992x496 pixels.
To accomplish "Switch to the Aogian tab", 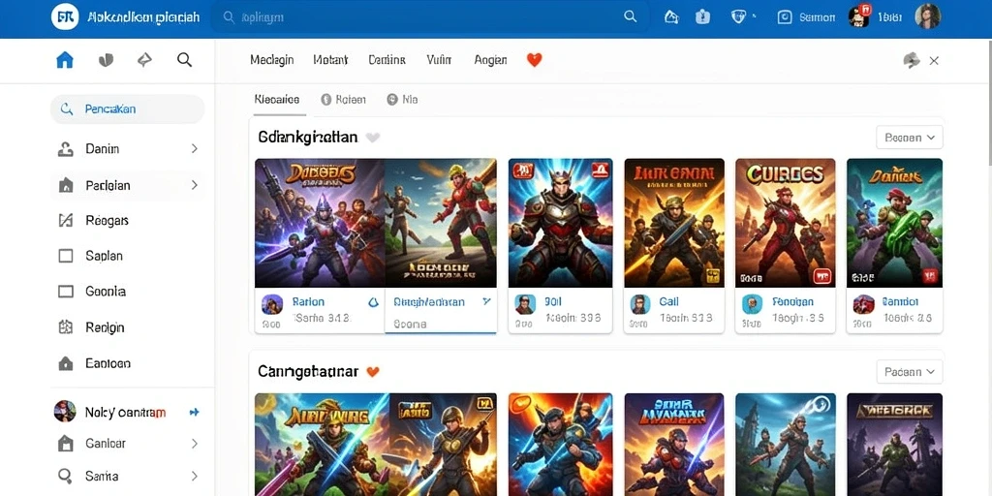I will click(490, 60).
